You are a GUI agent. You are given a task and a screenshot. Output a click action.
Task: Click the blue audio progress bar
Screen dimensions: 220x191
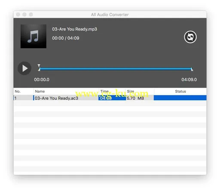click(116, 69)
